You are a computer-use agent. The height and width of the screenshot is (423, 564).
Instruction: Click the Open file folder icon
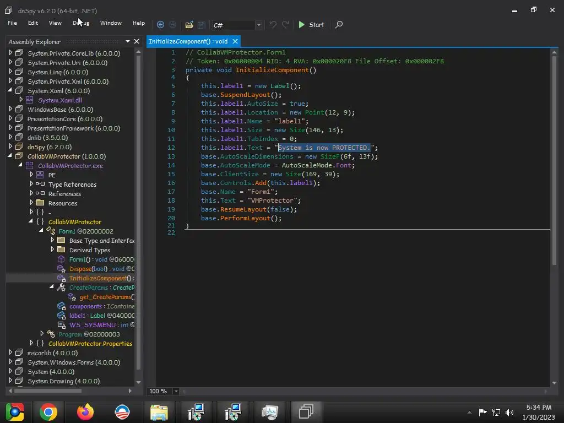189,24
